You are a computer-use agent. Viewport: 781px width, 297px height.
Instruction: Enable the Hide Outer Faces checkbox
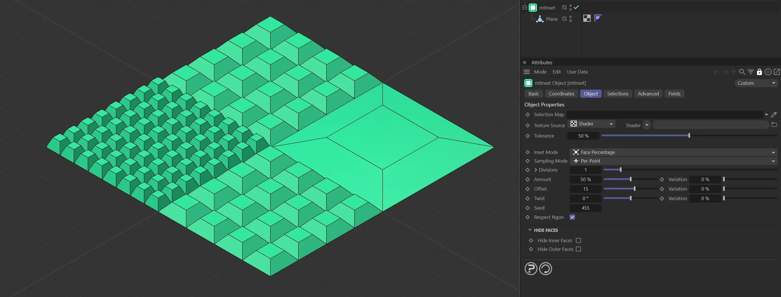coord(578,249)
